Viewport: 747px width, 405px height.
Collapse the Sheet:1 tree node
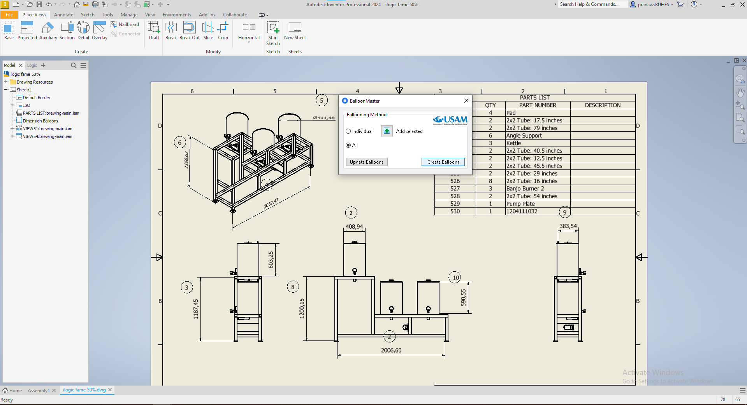pos(6,90)
